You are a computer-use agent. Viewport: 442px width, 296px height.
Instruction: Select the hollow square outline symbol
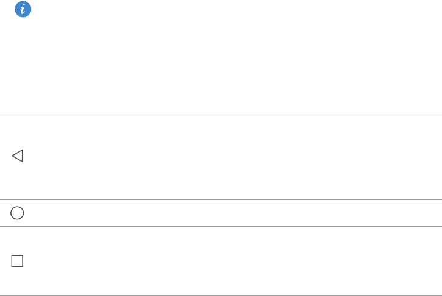[17, 261]
